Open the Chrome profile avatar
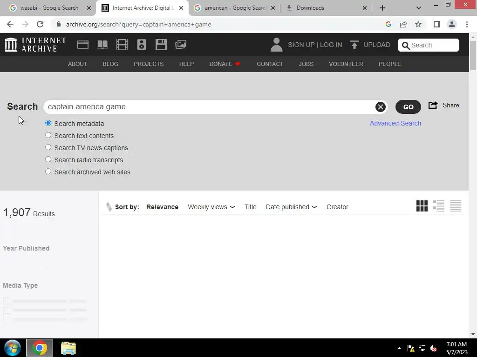The height and width of the screenshot is (357, 477). [452, 24]
